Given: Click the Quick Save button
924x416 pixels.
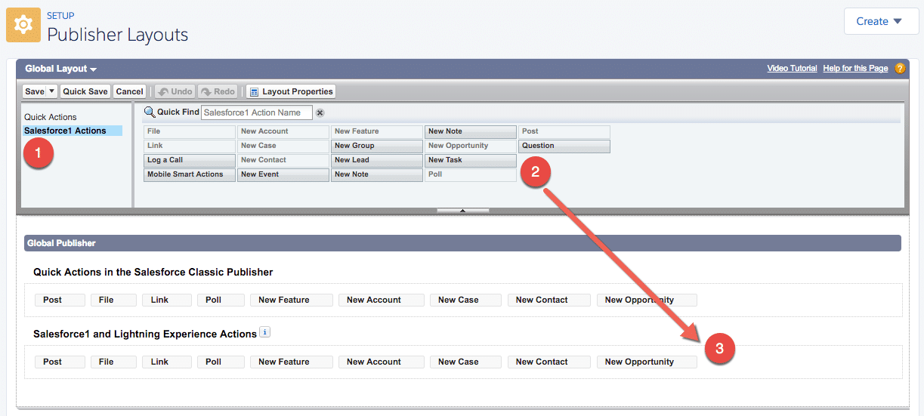Looking at the screenshot, I should point(85,91).
